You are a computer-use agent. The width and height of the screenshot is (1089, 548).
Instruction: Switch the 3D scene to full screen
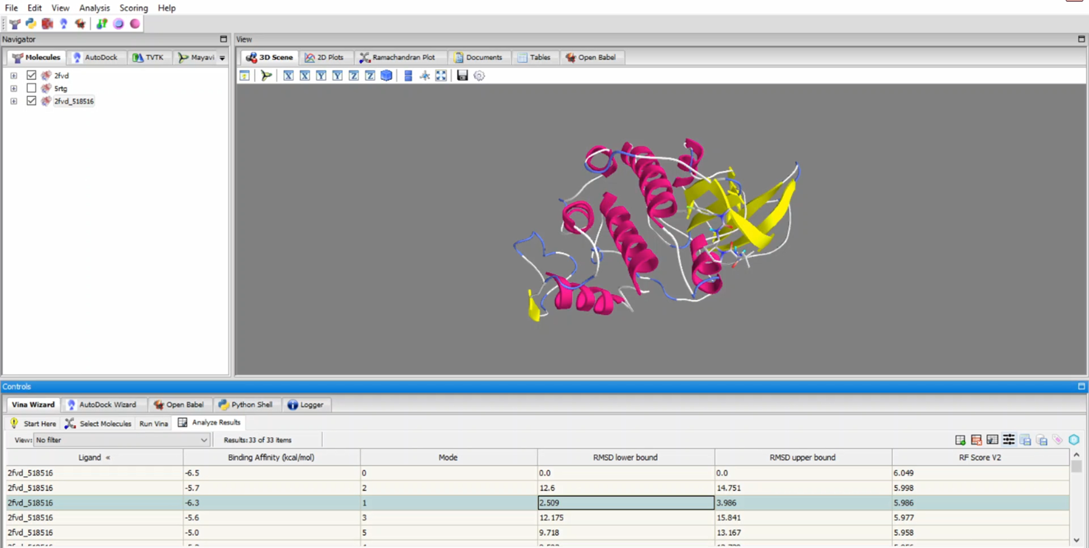click(x=441, y=75)
